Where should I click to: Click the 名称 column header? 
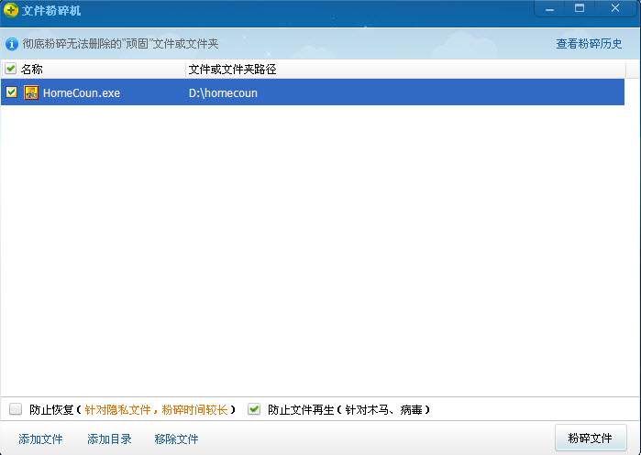pos(32,69)
